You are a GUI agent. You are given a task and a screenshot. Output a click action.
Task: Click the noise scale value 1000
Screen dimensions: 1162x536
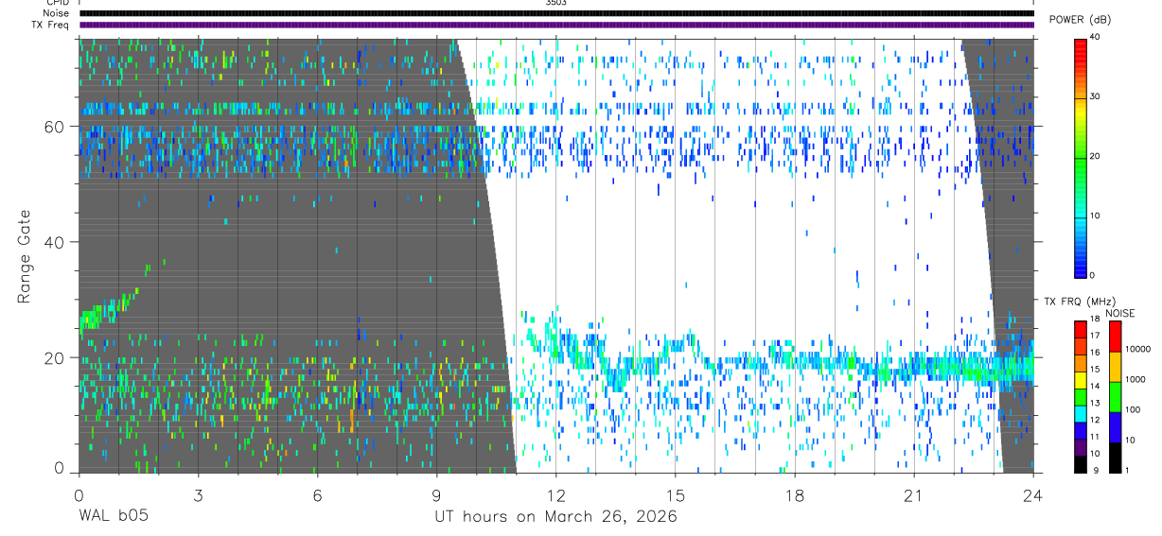pyautogui.click(x=1136, y=380)
